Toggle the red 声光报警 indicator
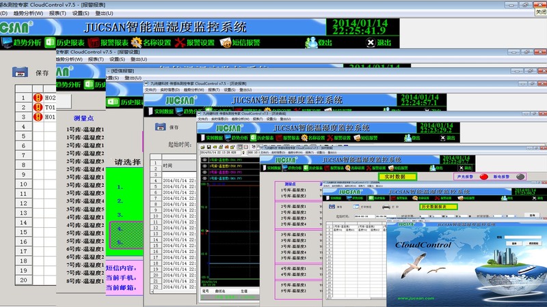Image resolution: width=547 pixels, height=307 pixels. (483, 177)
